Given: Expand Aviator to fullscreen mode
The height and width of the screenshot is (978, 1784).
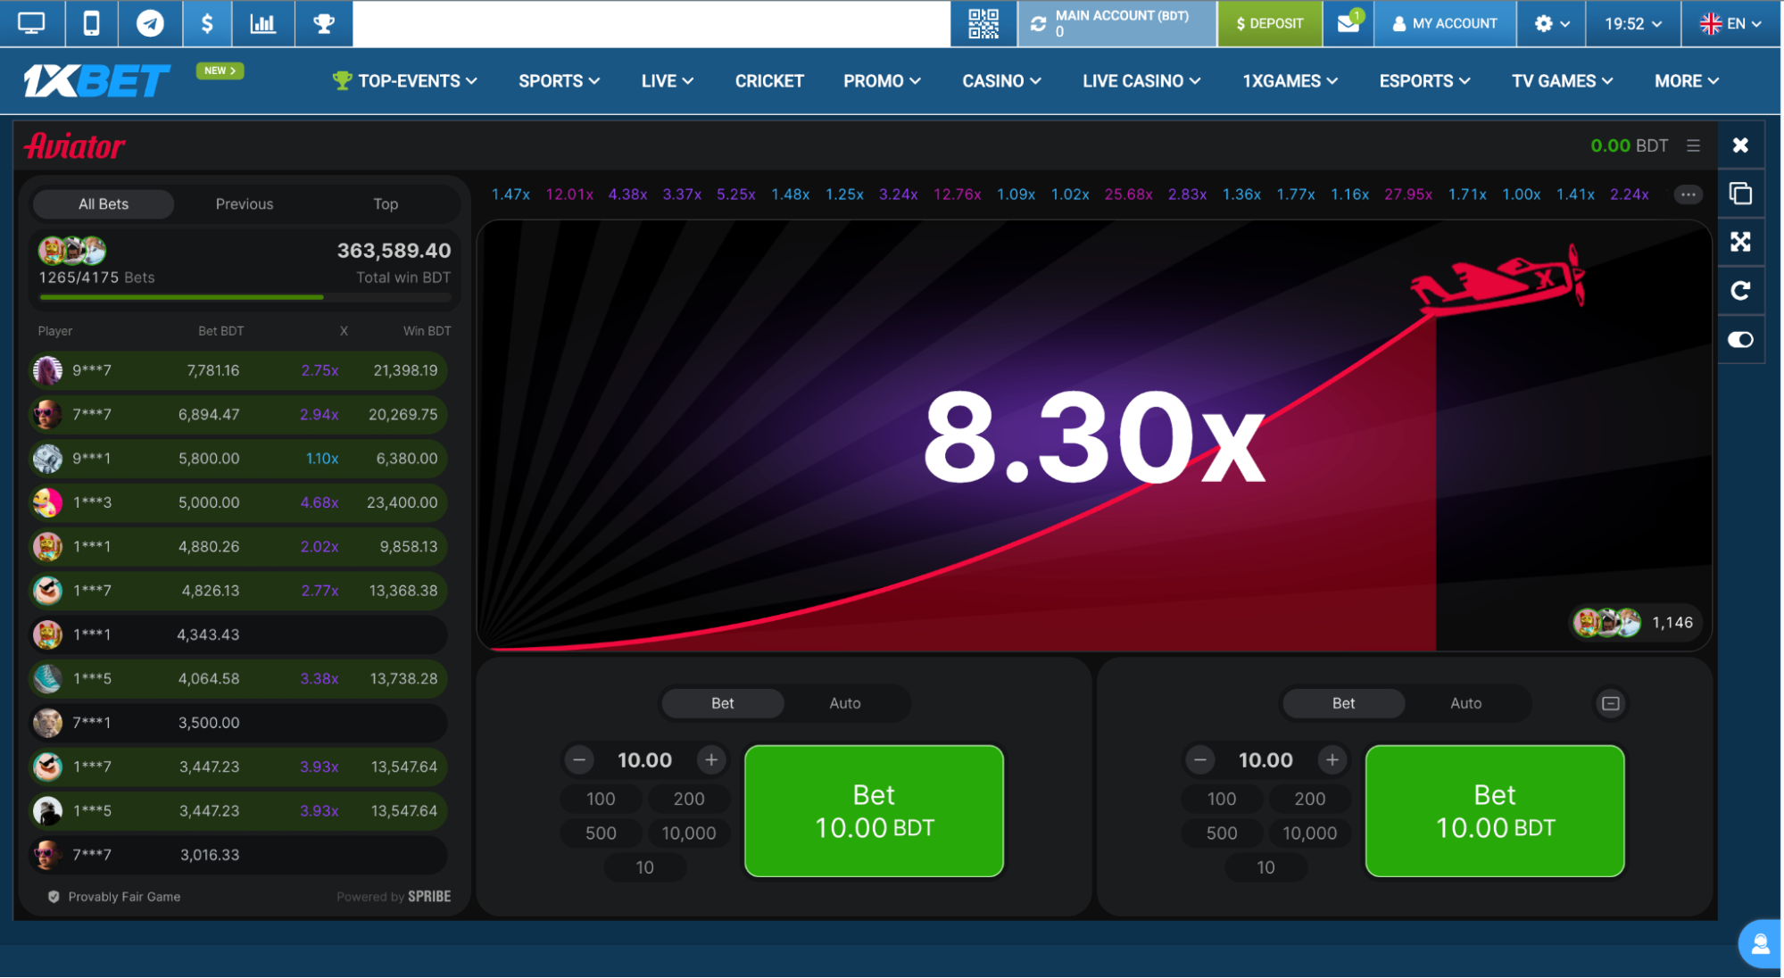Looking at the screenshot, I should 1740,242.
